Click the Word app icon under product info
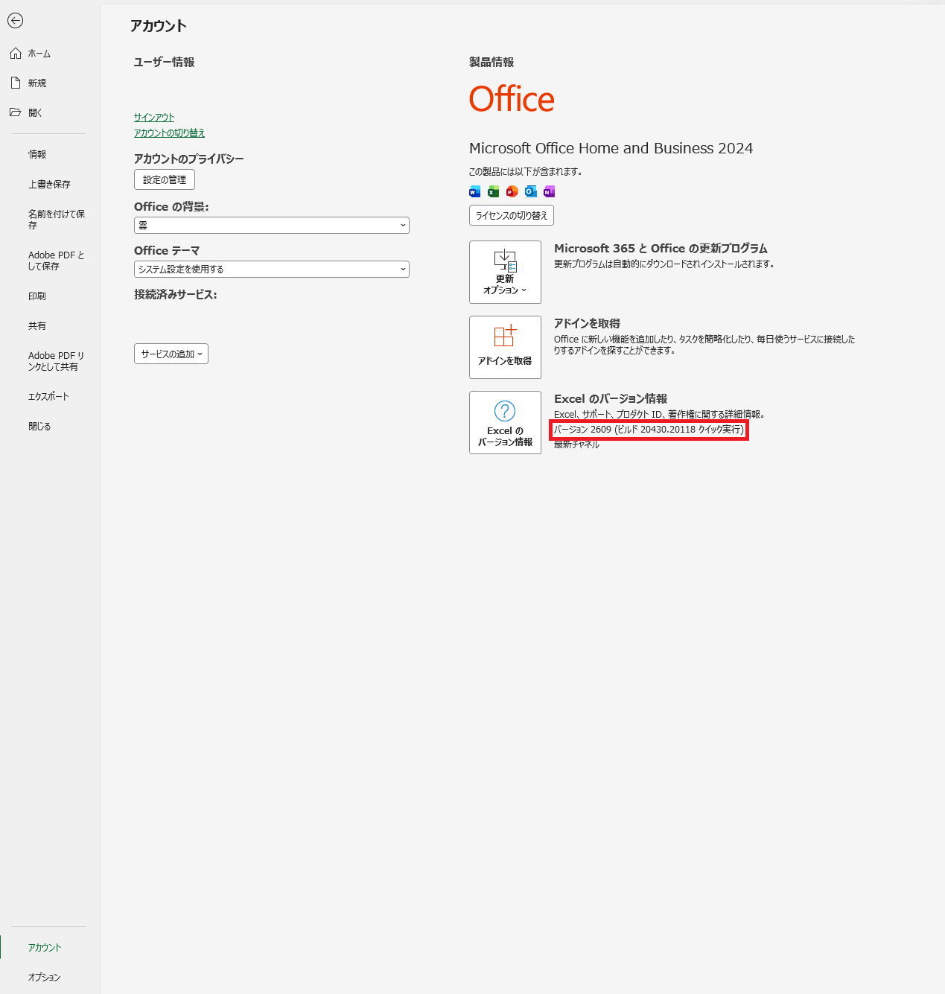The height and width of the screenshot is (994, 945). [474, 191]
